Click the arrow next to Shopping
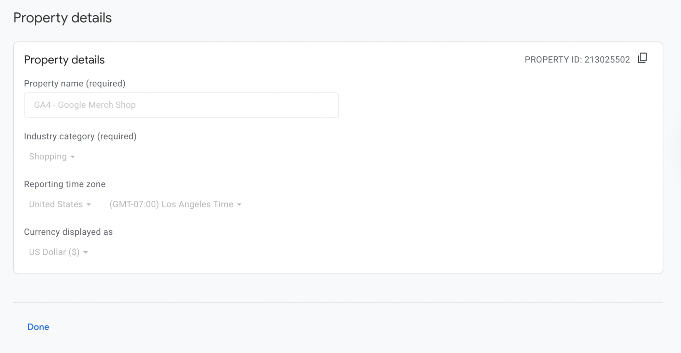Viewport: 681px width, 353px height. tap(73, 157)
